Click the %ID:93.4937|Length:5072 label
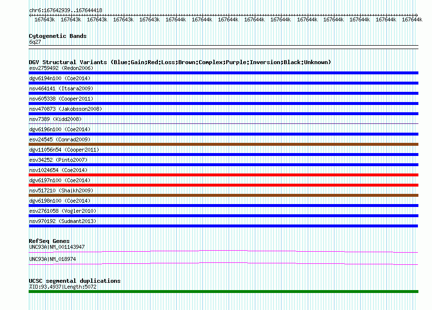The image size is (432, 310). 63,287
